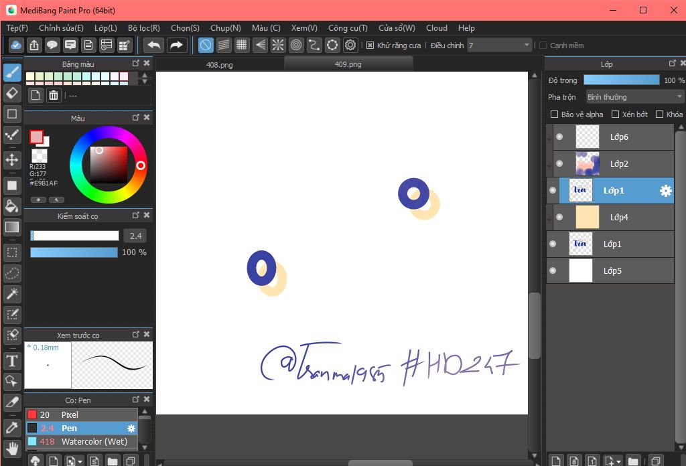The height and width of the screenshot is (466, 686).
Task: Switch to the 408.png tab
Action: 220,65
